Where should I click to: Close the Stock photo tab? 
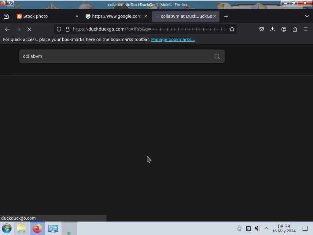77,16
